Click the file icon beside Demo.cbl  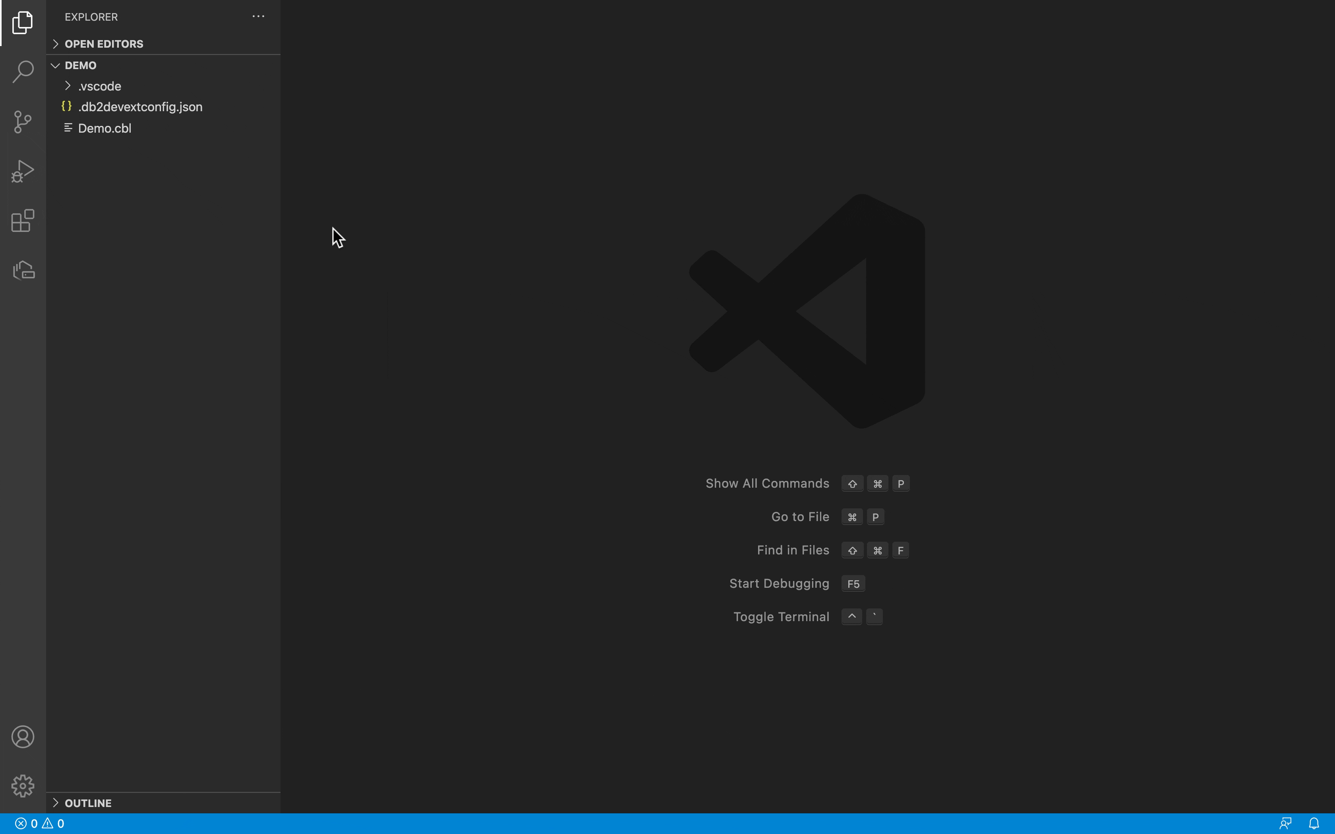click(68, 127)
